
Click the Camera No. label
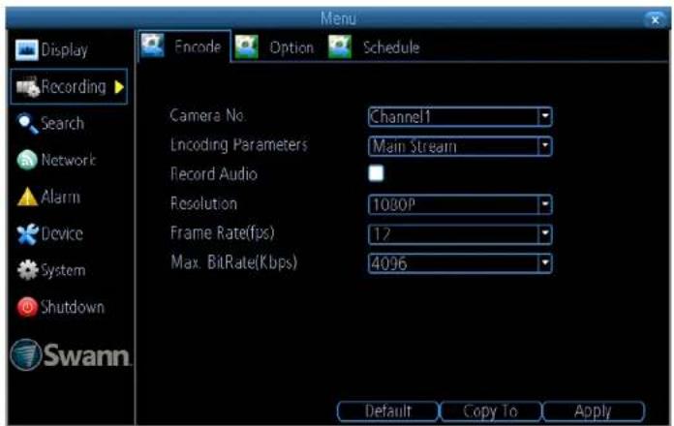pyautogui.click(x=207, y=115)
